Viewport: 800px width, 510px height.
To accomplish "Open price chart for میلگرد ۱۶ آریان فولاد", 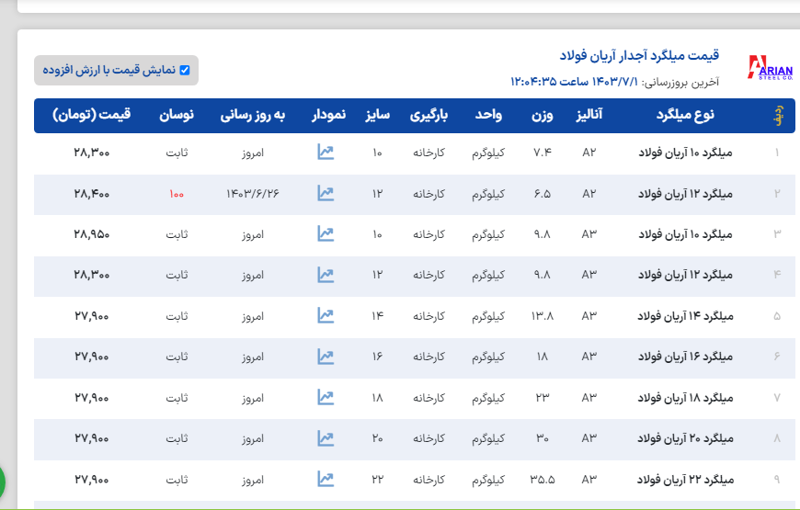I will 326,357.
